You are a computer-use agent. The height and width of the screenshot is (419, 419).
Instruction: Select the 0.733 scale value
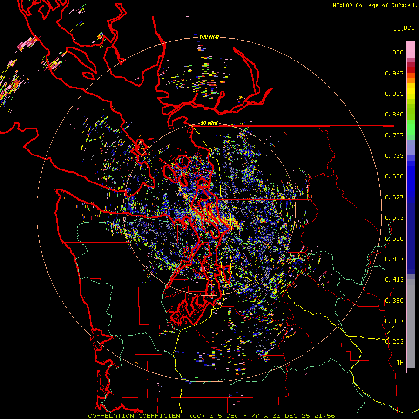pyautogui.click(x=394, y=156)
